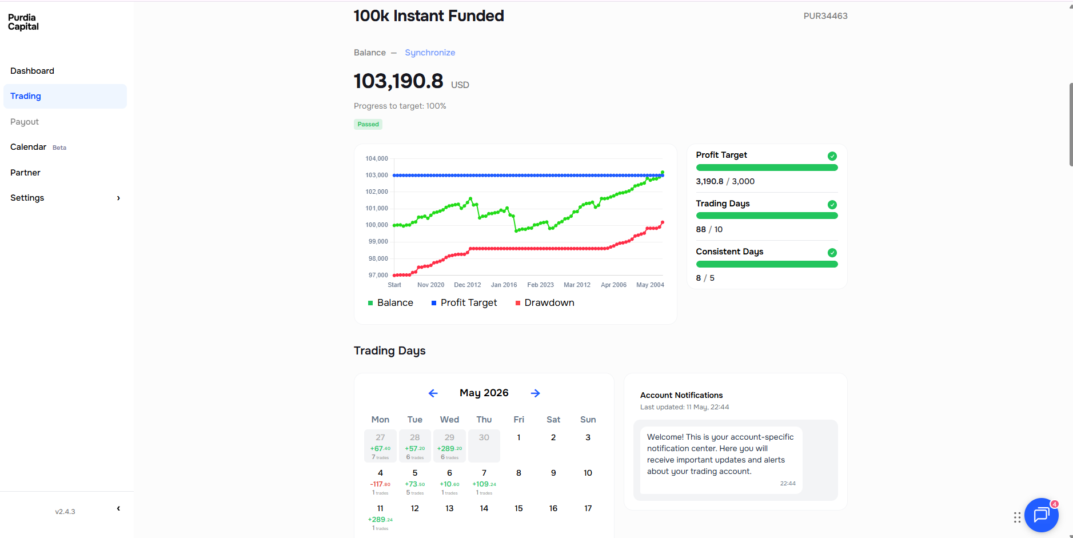1073x538 pixels.
Task: Select April 30 calendar day
Action: [x=484, y=446]
